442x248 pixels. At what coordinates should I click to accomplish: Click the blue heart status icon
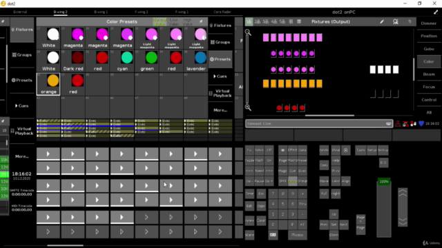click(x=421, y=123)
